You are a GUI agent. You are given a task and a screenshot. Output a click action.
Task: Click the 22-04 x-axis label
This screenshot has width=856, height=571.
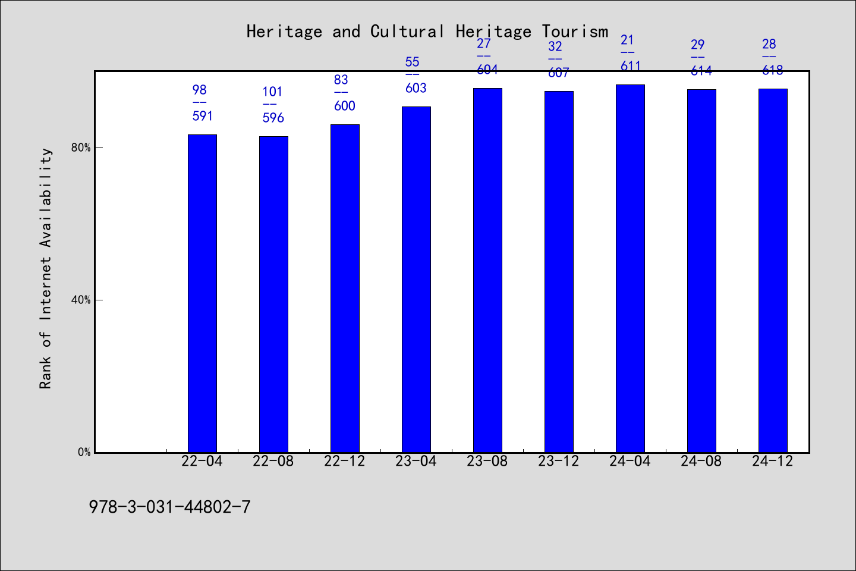coord(202,461)
